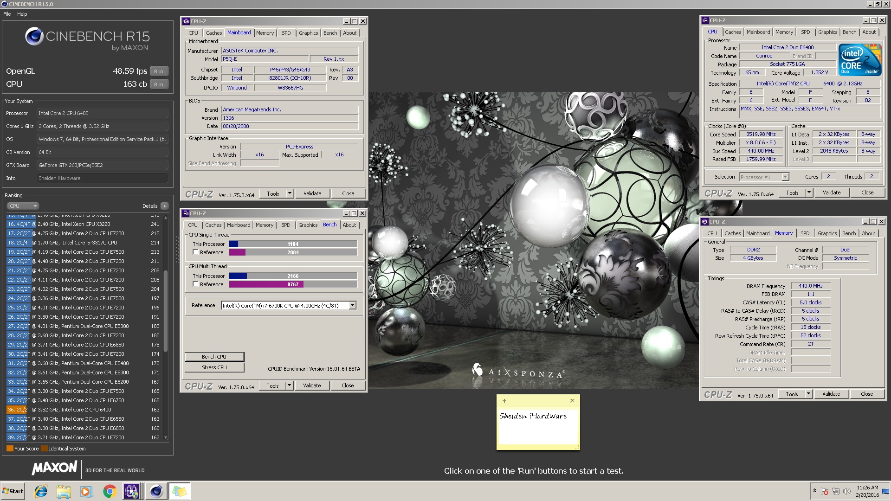Switch to Mainboard tab in CPU-Z CPU window
891x501 pixels.
coord(758,32)
